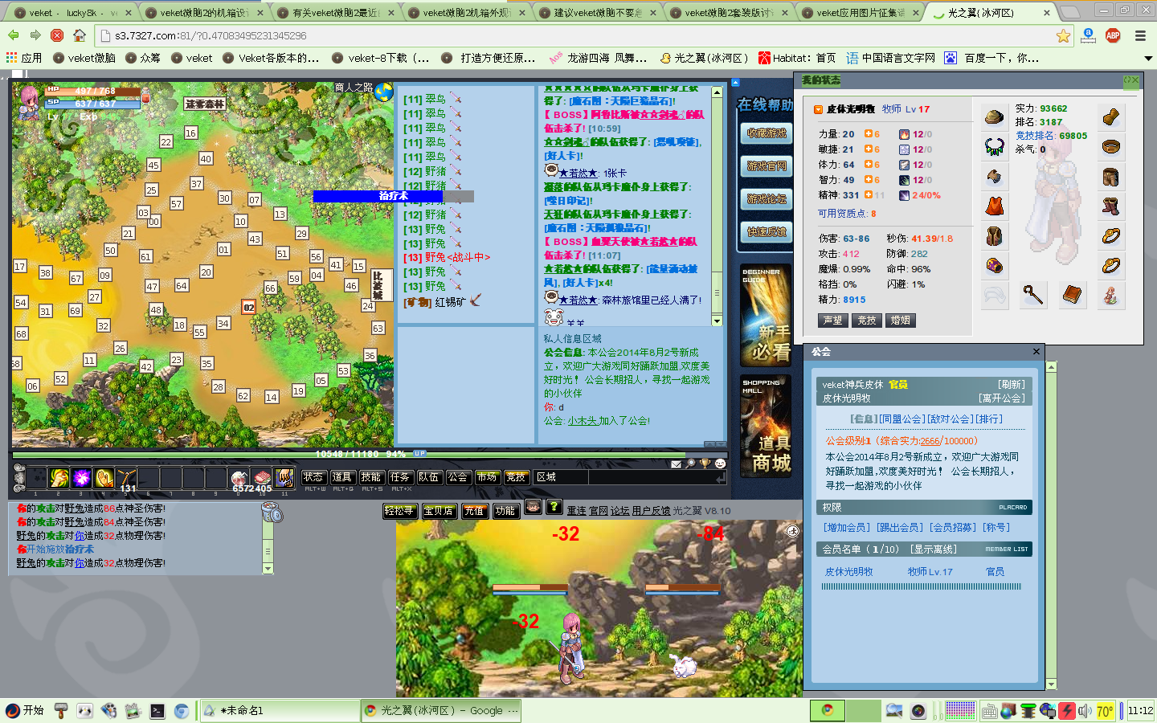Click the 刷新 link in guild panel
The height and width of the screenshot is (723, 1157).
1012,385
